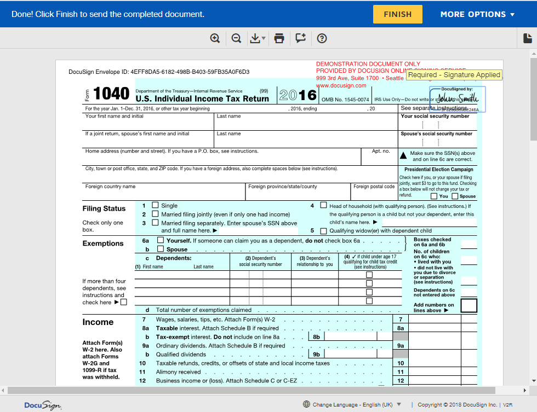537x412 pixels.
Task: Click the FINISH button
Action: coord(398,14)
